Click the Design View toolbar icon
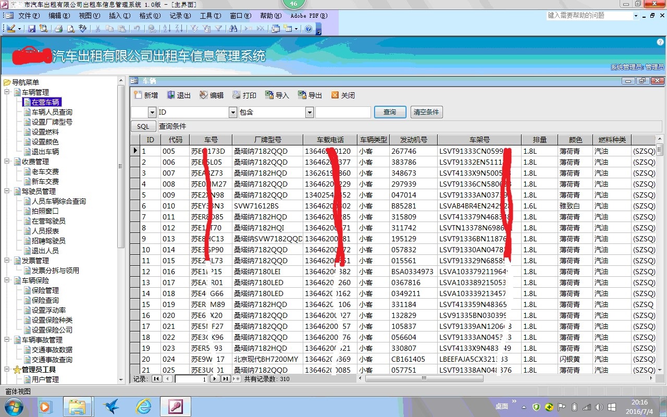 (x=11, y=29)
